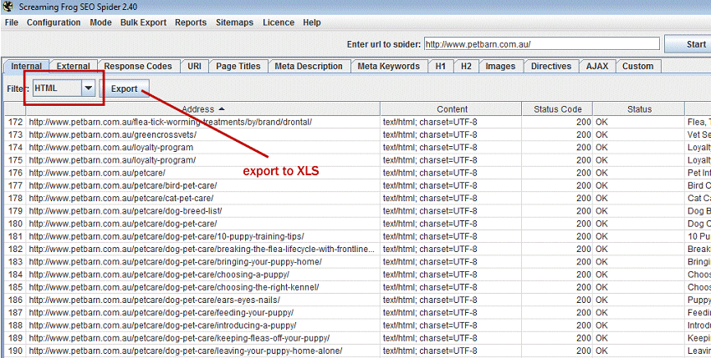Click row number 172
711x358 pixels.
coord(15,122)
